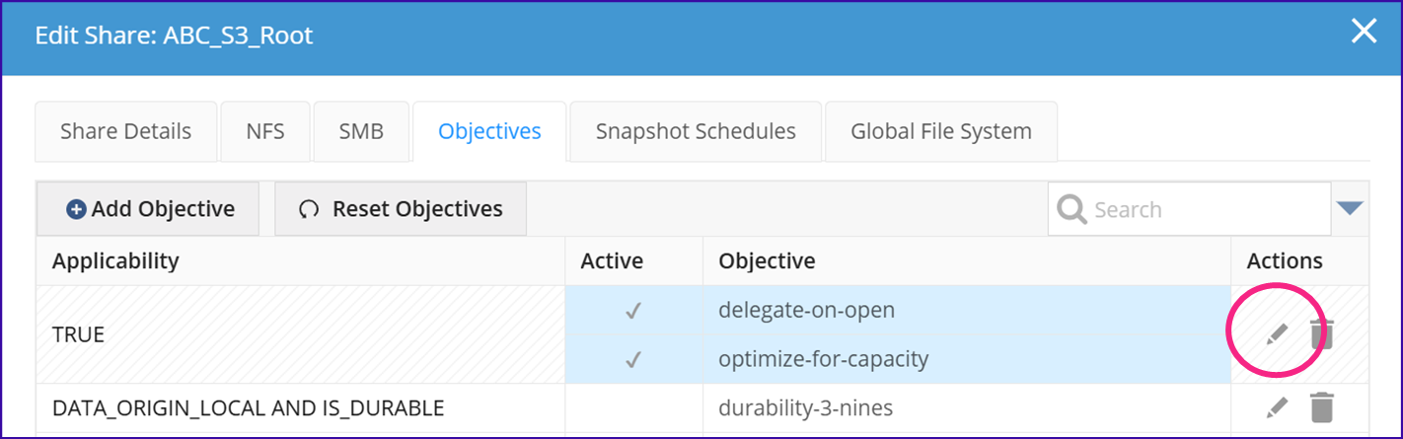Toggle the active checkmark for optimize-for-capacity
The image size is (1403, 439).
(x=633, y=359)
